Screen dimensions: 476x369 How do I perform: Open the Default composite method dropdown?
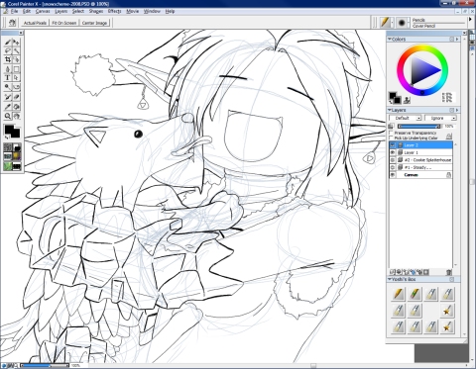[x=406, y=118]
